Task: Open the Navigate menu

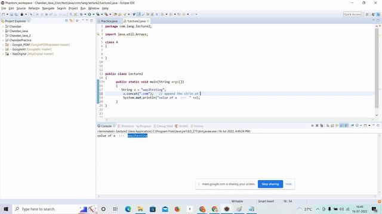Action: tap(48, 8)
